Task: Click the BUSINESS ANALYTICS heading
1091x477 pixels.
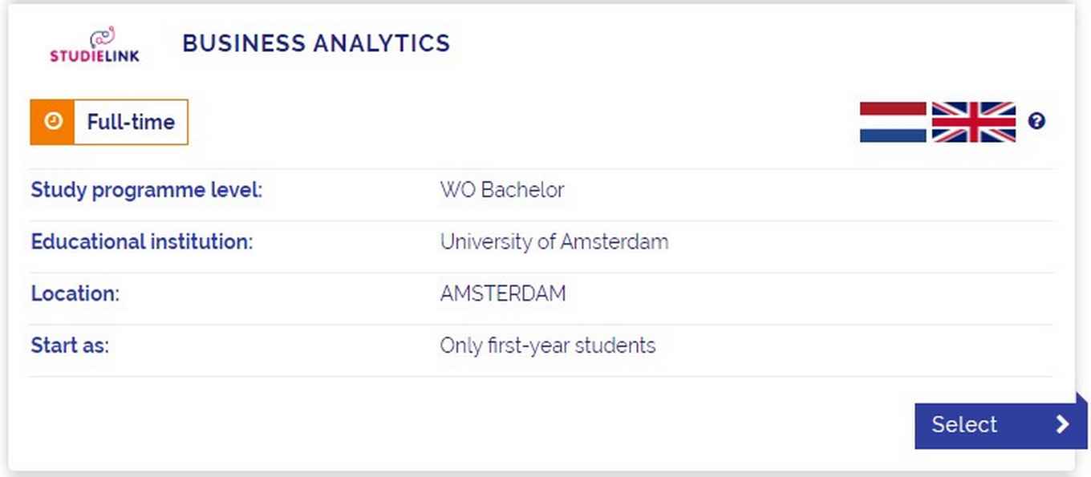Action: [x=316, y=42]
